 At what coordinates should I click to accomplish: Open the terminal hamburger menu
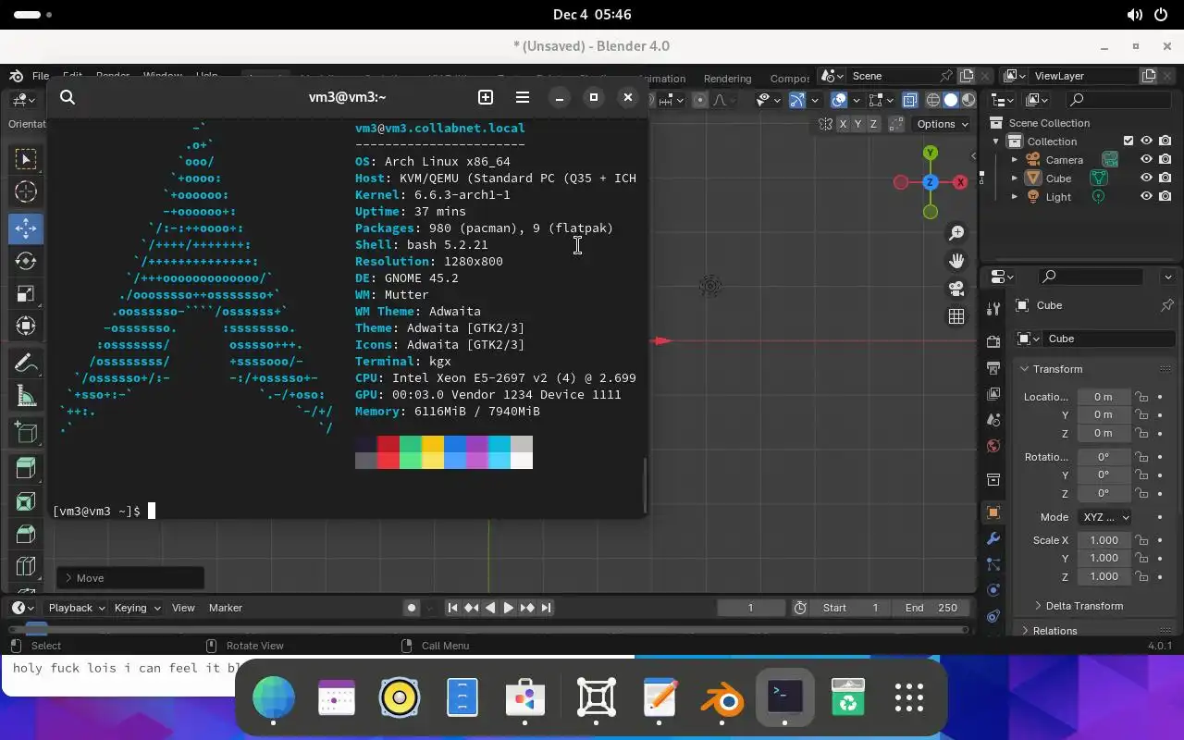(x=523, y=97)
